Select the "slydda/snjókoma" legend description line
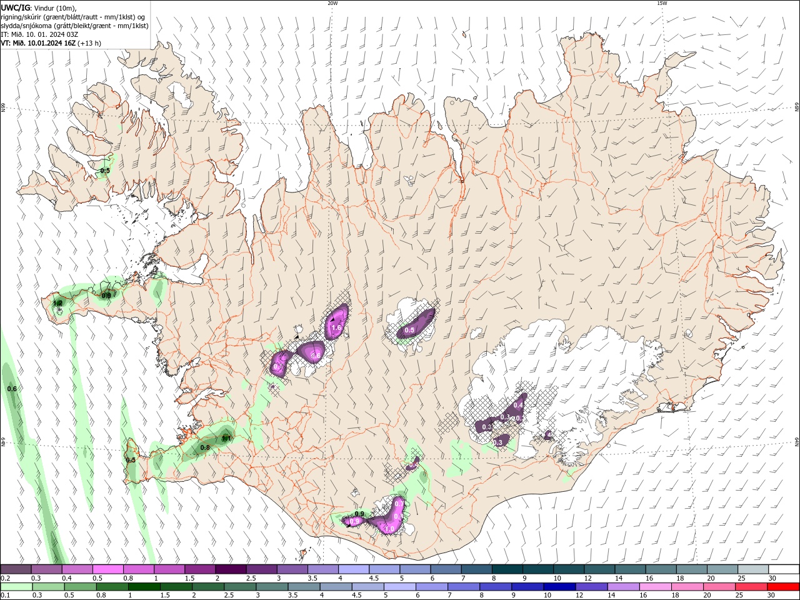The image size is (800, 600). coord(74,26)
